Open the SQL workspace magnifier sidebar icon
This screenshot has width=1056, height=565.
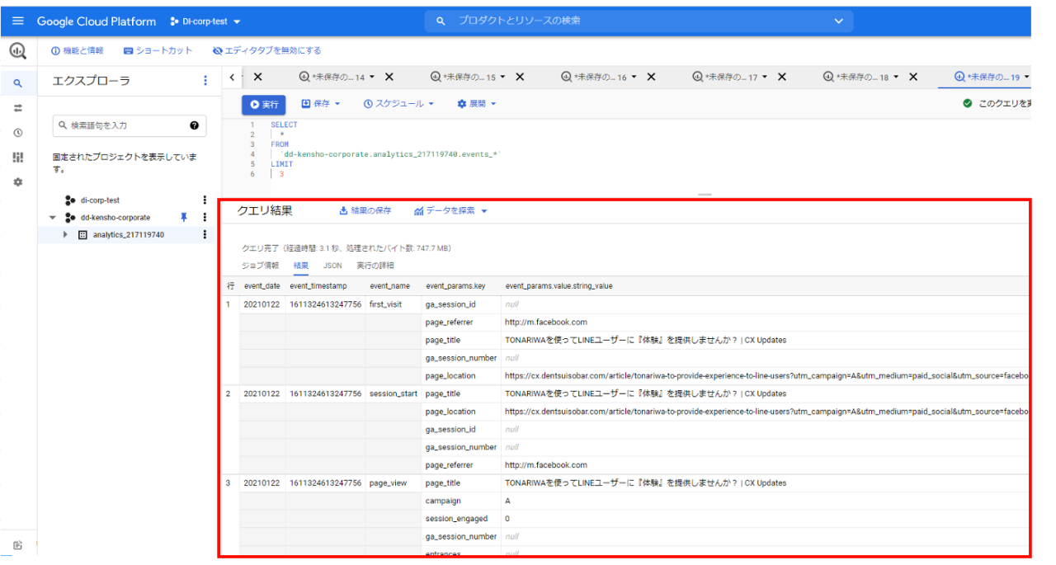click(18, 83)
